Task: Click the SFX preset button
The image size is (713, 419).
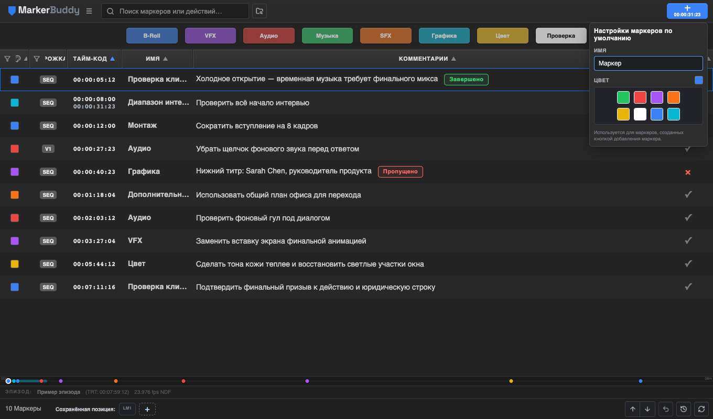Action: click(386, 36)
